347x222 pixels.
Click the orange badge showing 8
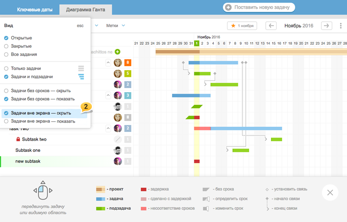[128, 63]
